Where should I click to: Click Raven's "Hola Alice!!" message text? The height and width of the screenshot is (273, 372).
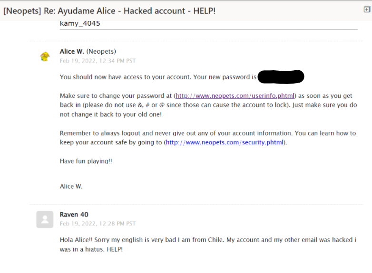point(208,245)
